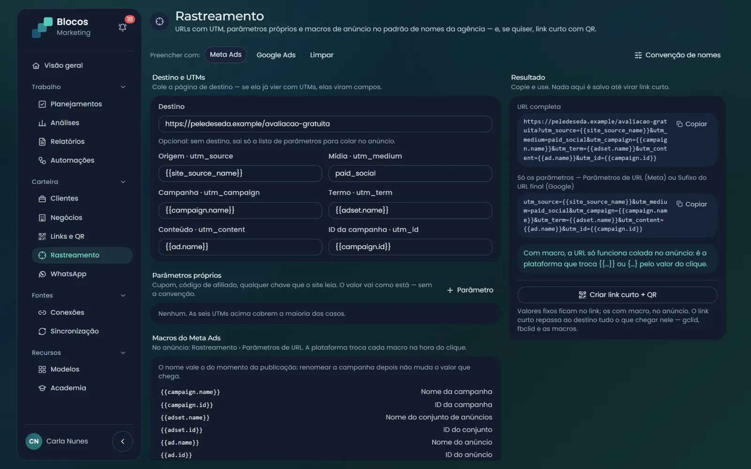
Task: Click Criar link curto + QR
Action: pos(617,295)
